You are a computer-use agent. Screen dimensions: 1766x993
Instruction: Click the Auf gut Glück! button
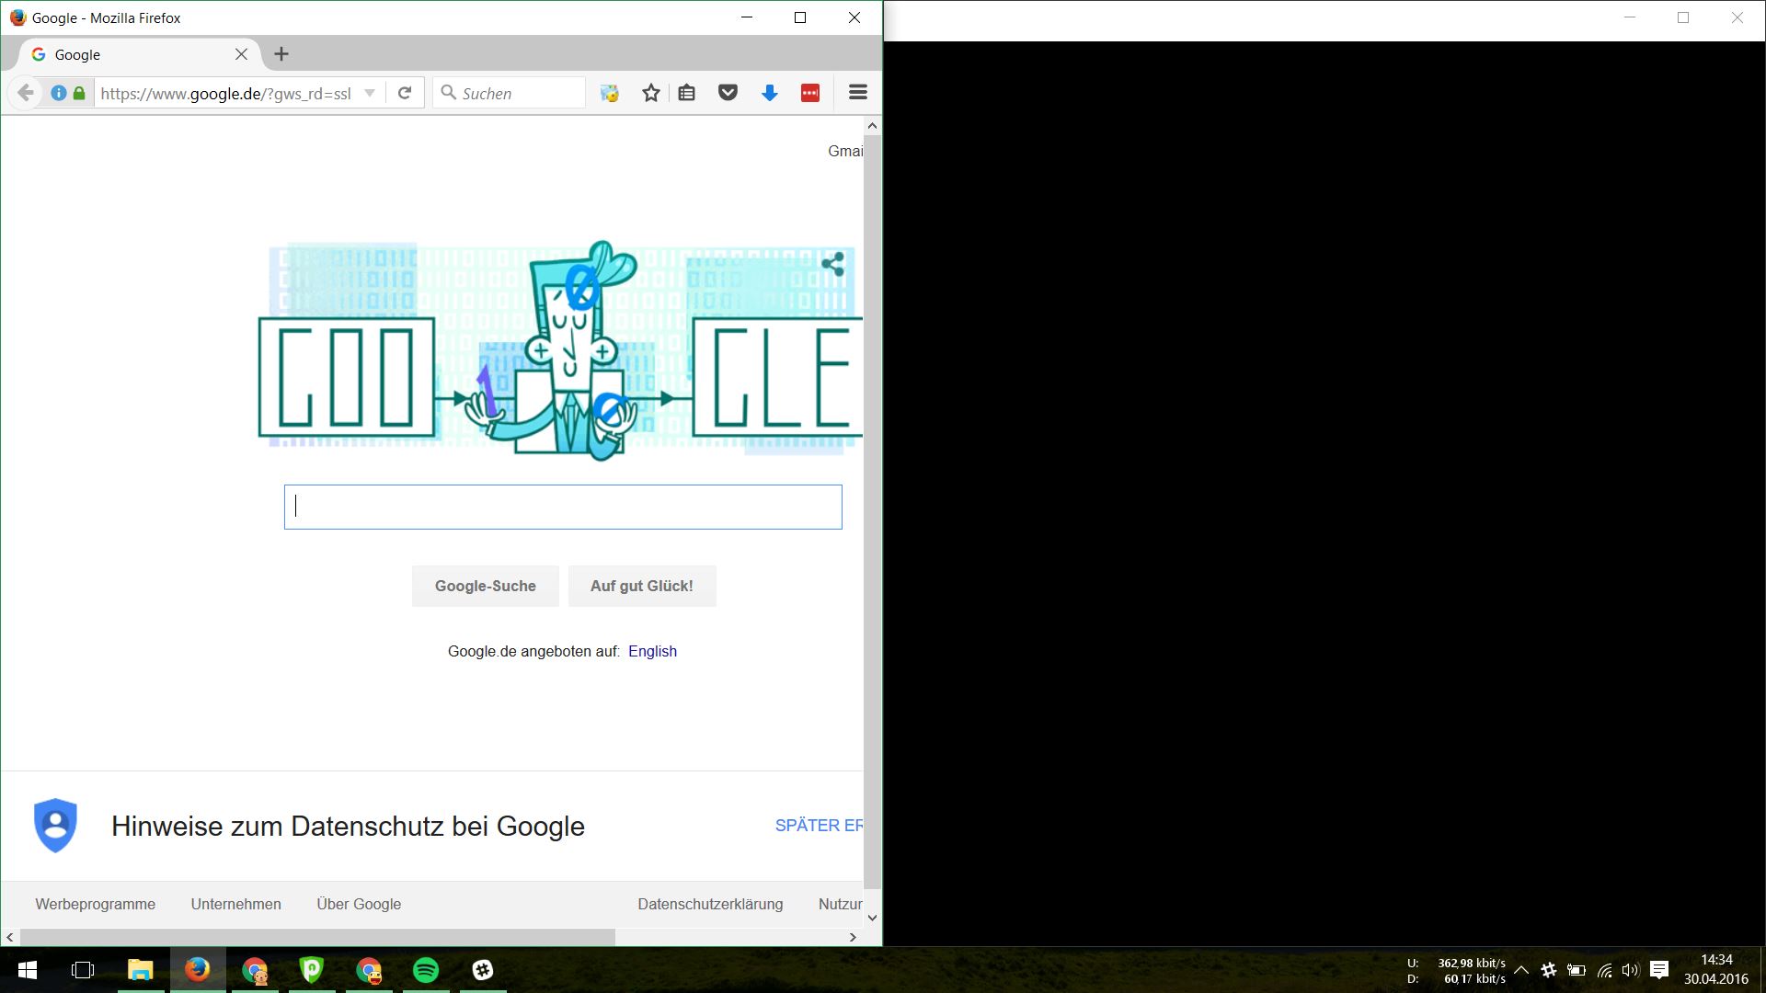tap(642, 586)
